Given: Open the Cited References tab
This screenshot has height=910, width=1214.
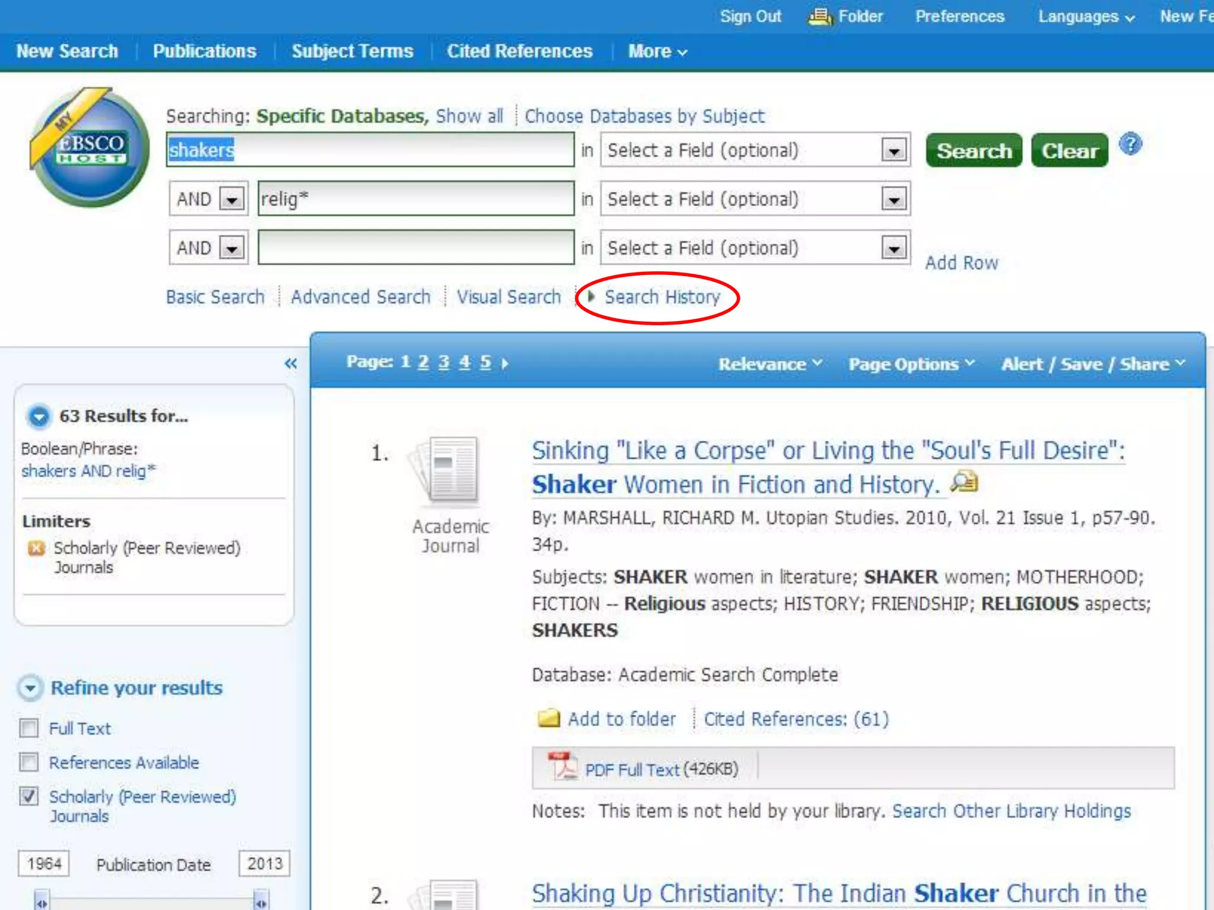Looking at the screenshot, I should click(x=519, y=51).
